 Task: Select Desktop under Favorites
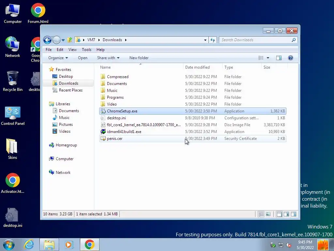click(x=66, y=76)
